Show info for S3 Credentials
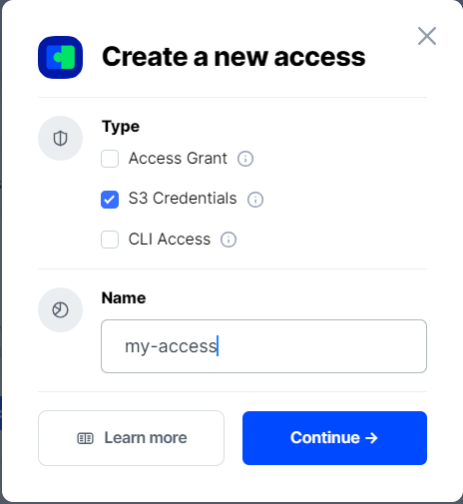Viewport: 463px width, 504px height. click(255, 200)
